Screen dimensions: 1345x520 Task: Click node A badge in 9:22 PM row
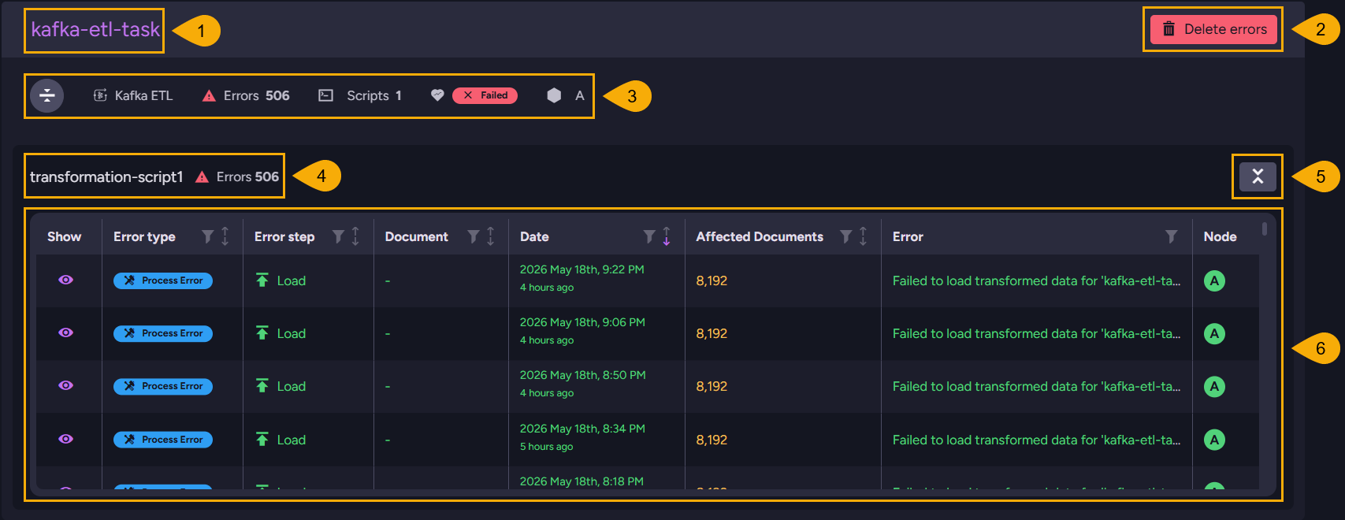point(1214,280)
